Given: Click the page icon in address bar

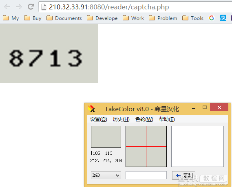Looking at the screenshot, I should (44, 7).
